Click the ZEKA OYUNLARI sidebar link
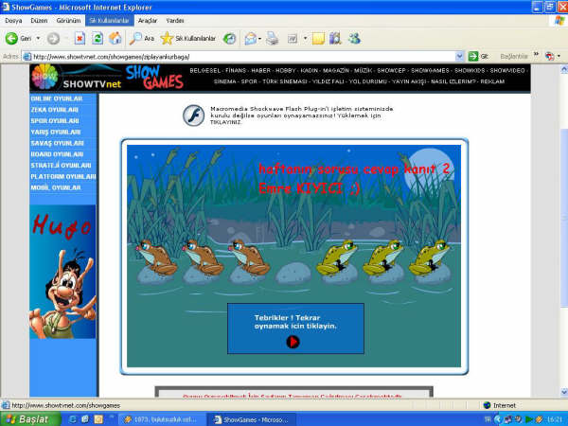Image resolution: width=568 pixels, height=426 pixels. pos(55,110)
